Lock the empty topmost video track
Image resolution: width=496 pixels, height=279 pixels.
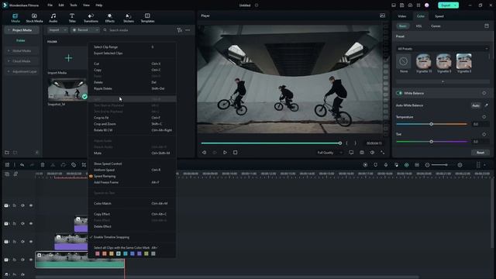point(15,205)
